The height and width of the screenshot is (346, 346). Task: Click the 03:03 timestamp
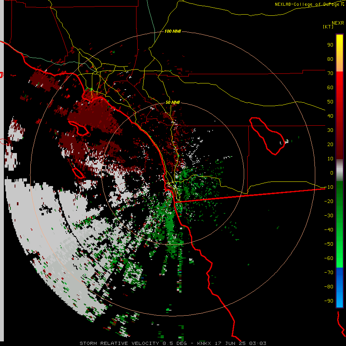[x=258, y=343]
